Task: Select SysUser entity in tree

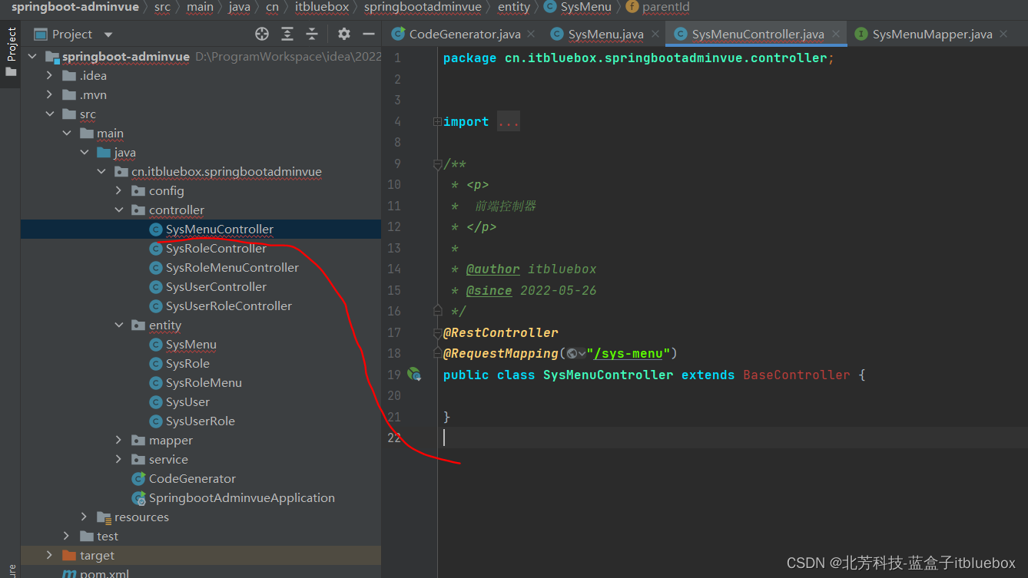Action: coord(187,401)
